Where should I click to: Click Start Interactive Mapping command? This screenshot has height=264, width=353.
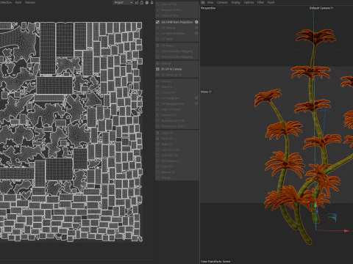(176, 51)
